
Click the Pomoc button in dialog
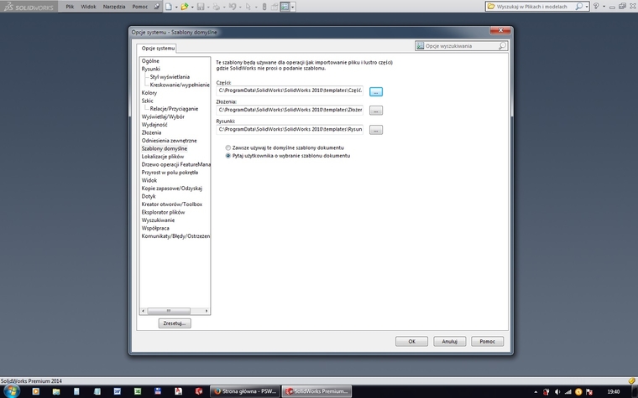487,342
